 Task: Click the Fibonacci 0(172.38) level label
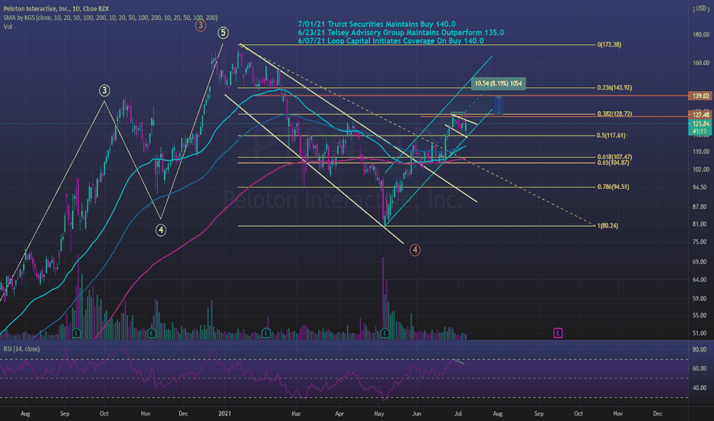pos(609,44)
